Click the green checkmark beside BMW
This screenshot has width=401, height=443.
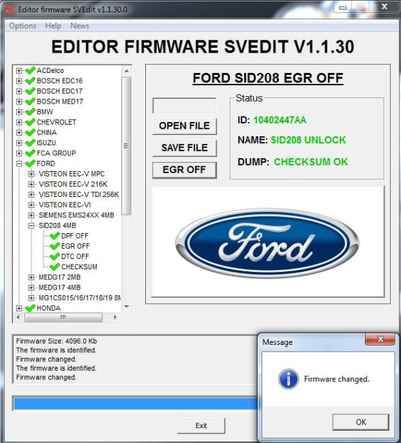pos(30,112)
